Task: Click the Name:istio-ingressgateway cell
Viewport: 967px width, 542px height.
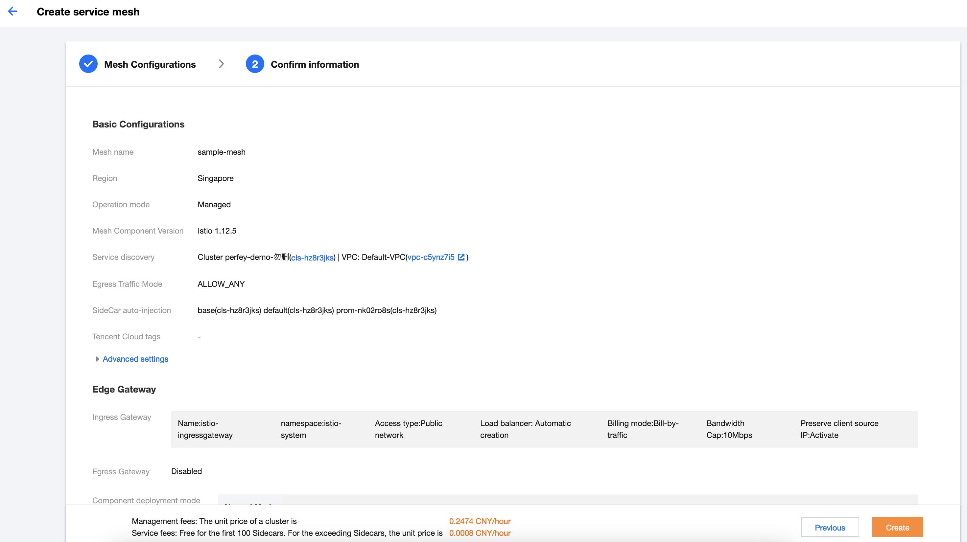Action: pyautogui.click(x=205, y=429)
